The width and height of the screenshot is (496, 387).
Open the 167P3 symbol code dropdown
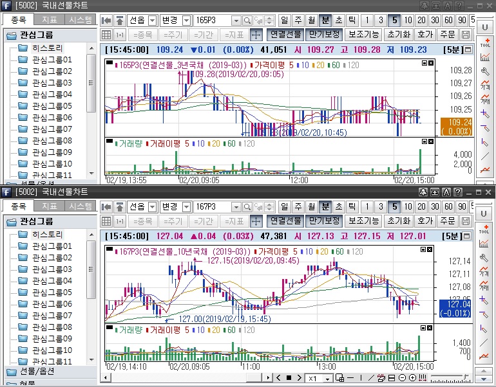coord(235,206)
